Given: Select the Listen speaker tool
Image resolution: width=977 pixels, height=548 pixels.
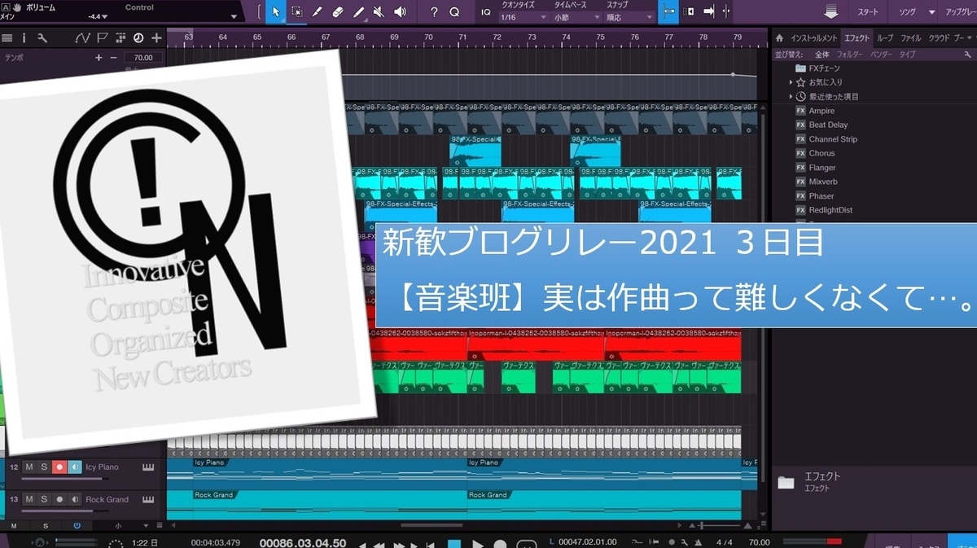Looking at the screenshot, I should (x=400, y=12).
